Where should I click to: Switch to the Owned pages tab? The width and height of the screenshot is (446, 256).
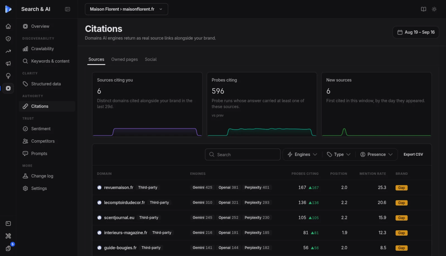(x=124, y=59)
